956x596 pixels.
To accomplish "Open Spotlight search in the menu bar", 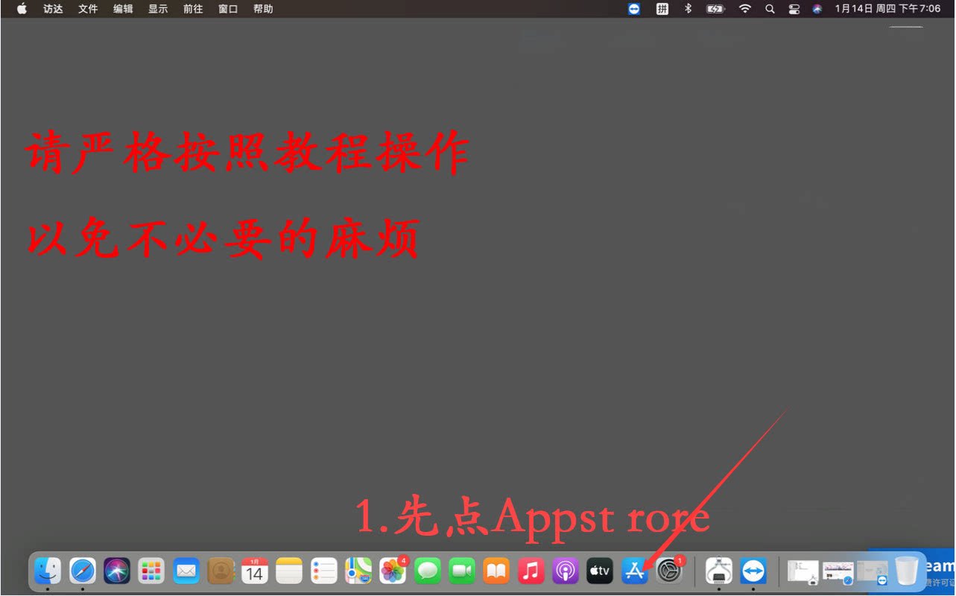I will click(x=770, y=9).
